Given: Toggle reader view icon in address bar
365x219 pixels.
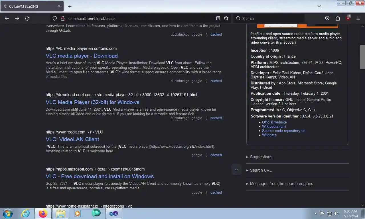Looking at the screenshot, I should coord(218,19).
